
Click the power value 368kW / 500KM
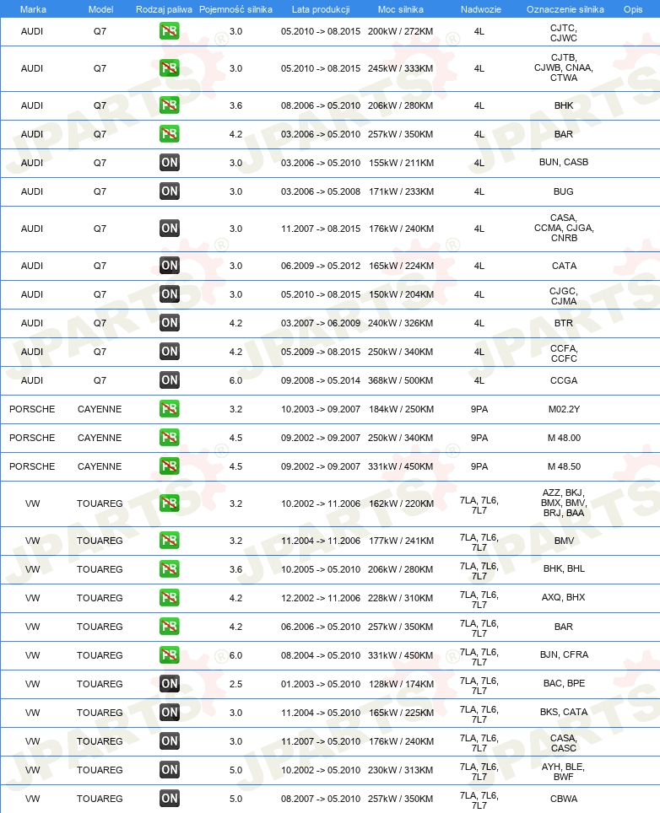click(x=401, y=380)
